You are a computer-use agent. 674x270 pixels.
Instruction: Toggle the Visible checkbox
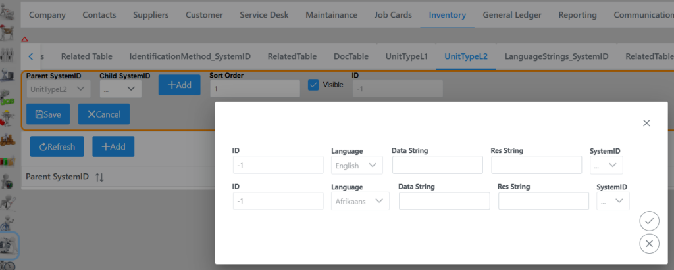point(313,85)
